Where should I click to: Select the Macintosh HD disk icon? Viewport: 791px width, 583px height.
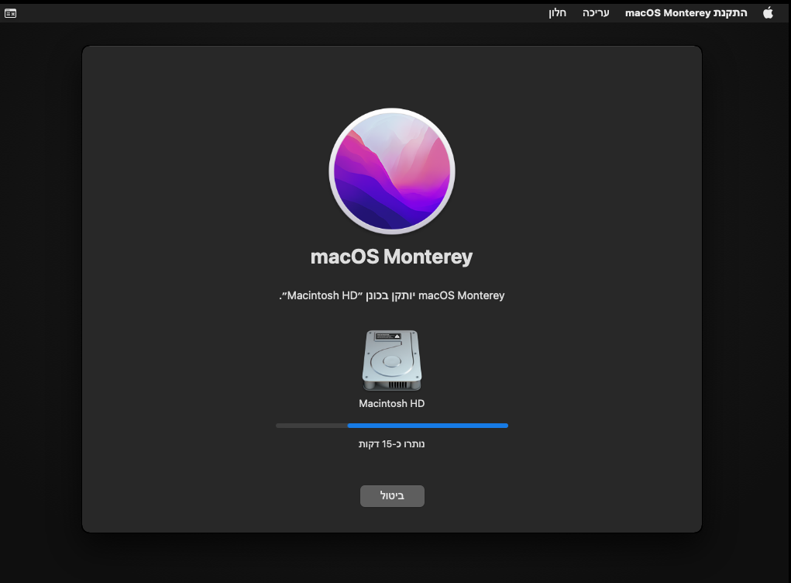click(x=392, y=360)
